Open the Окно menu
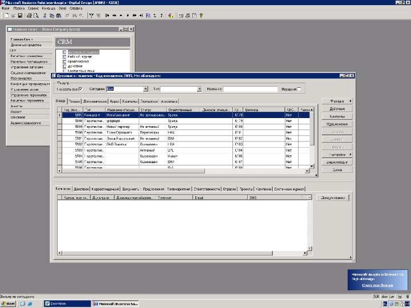 (62, 9)
